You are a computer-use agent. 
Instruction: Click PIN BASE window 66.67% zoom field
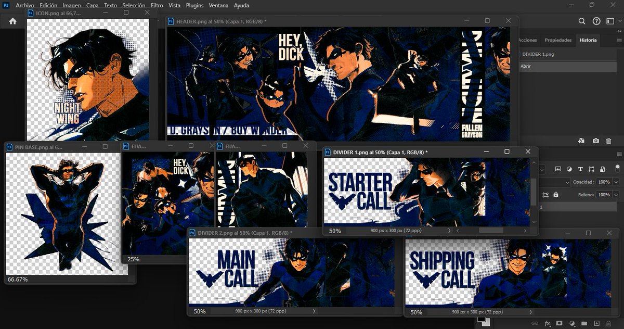(x=18, y=280)
